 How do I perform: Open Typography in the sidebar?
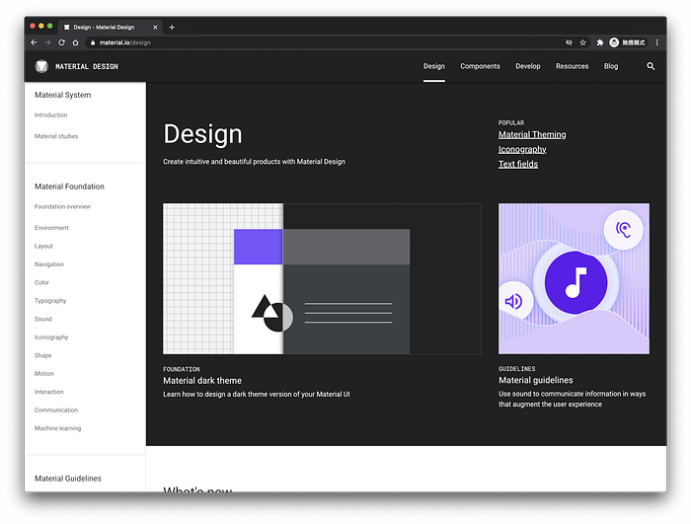coord(50,301)
